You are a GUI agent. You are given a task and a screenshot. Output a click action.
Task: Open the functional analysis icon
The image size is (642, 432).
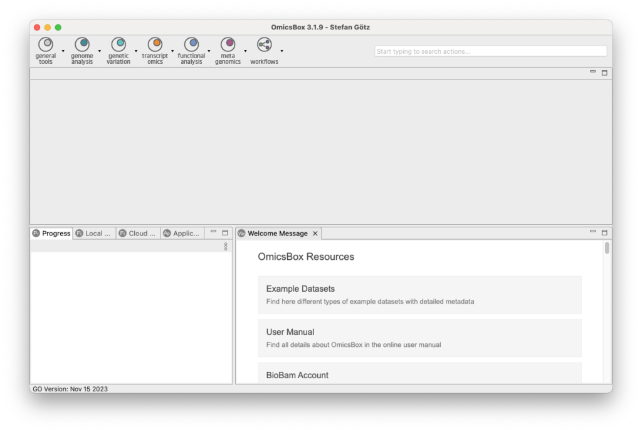point(191,44)
